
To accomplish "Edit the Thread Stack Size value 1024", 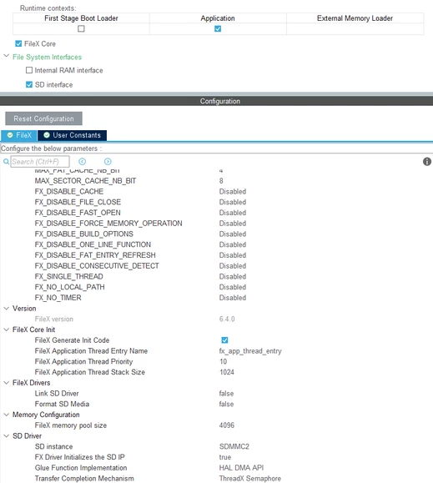I will (x=227, y=372).
